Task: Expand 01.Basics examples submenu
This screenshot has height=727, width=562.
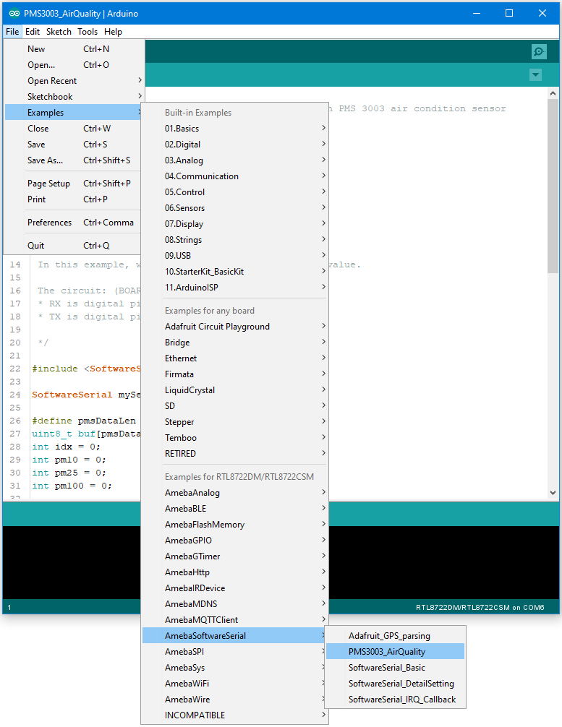Action: [x=234, y=129]
